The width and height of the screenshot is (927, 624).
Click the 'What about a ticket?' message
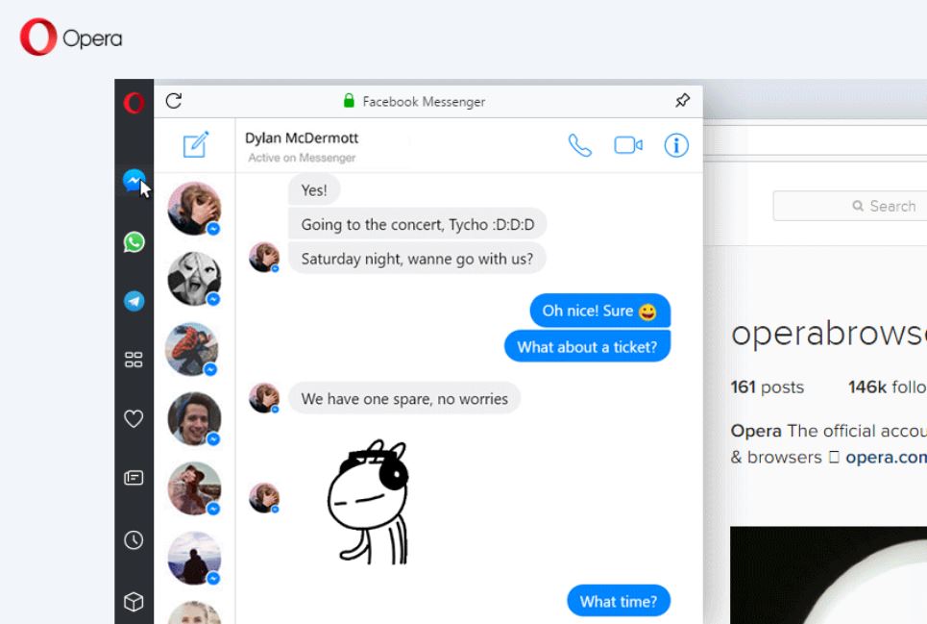(x=587, y=346)
